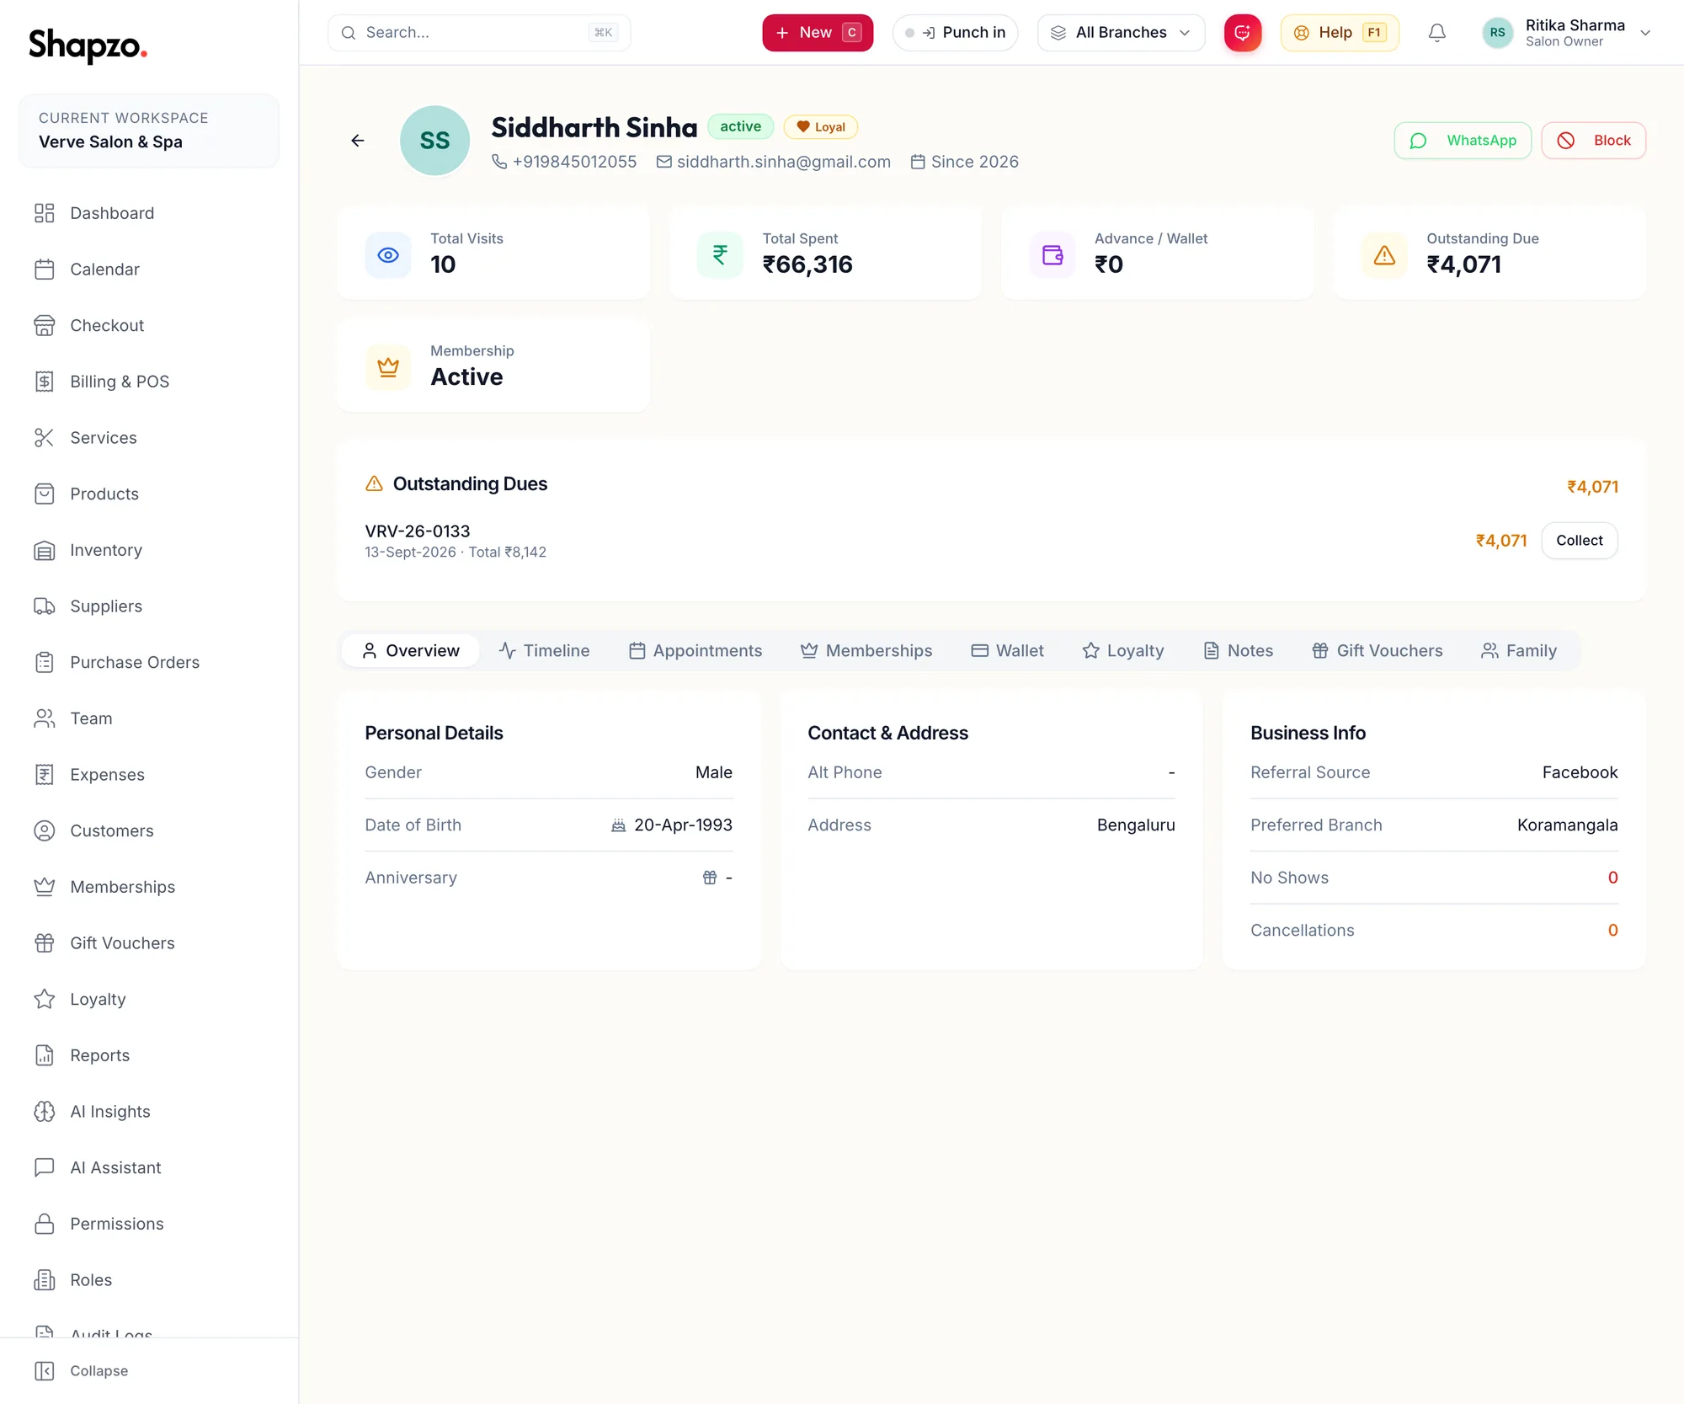Open the Roles building icon
Viewport: 1684px width, 1404px height.
click(45, 1280)
